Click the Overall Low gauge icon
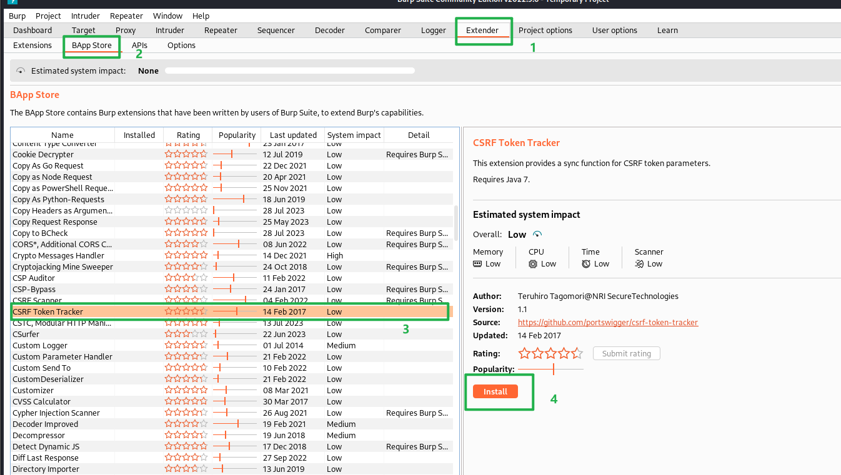This screenshot has height=475, width=841. pos(537,235)
